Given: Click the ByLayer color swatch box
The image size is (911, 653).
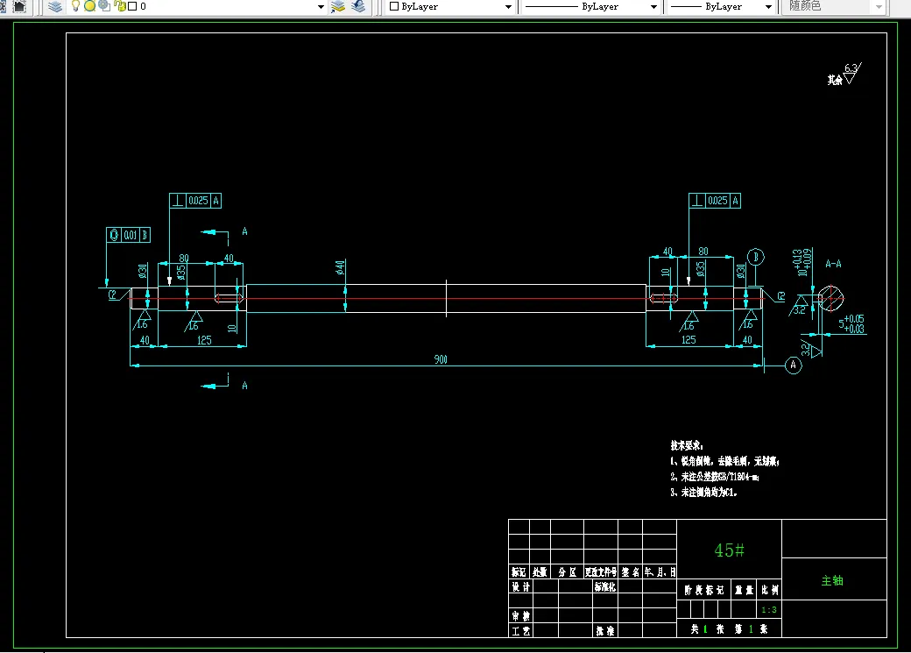Looking at the screenshot, I should (394, 6).
